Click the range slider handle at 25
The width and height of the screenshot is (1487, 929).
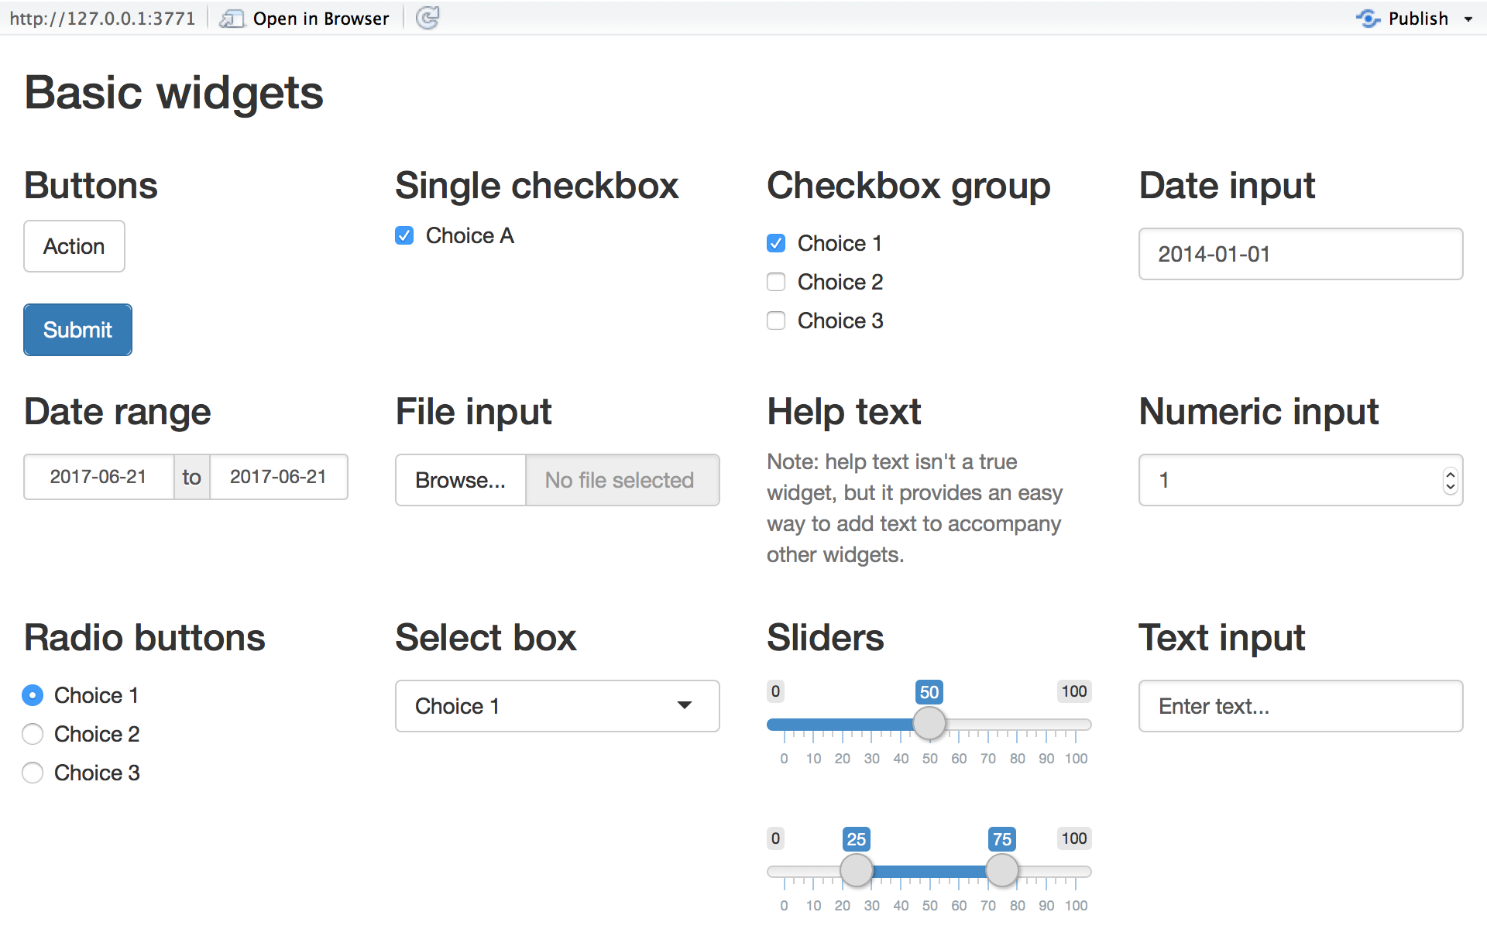coord(856,871)
